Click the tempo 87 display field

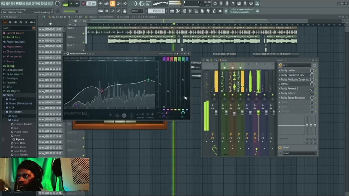click(92, 4)
